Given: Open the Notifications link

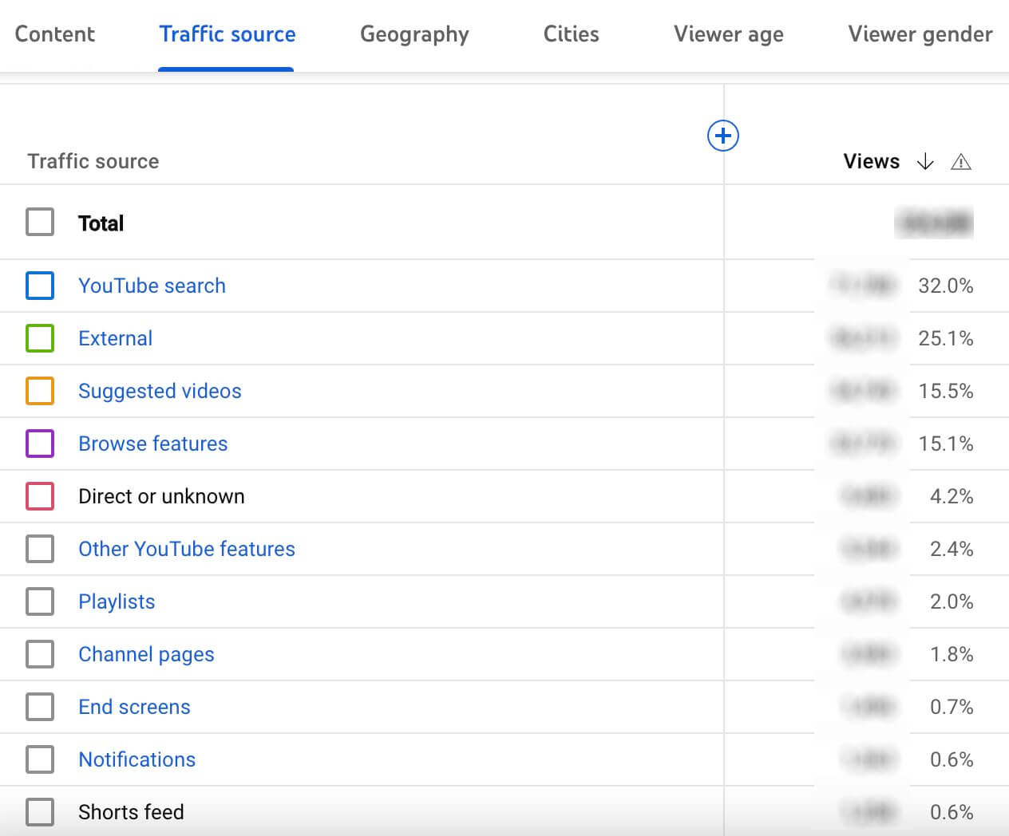Looking at the screenshot, I should 137,759.
